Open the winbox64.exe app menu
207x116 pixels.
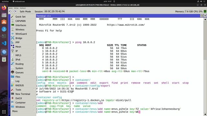point(19,1)
